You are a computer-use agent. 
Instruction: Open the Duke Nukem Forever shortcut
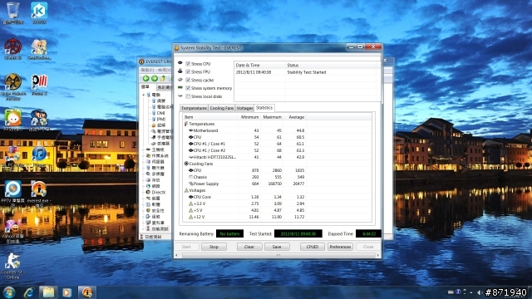13,86
